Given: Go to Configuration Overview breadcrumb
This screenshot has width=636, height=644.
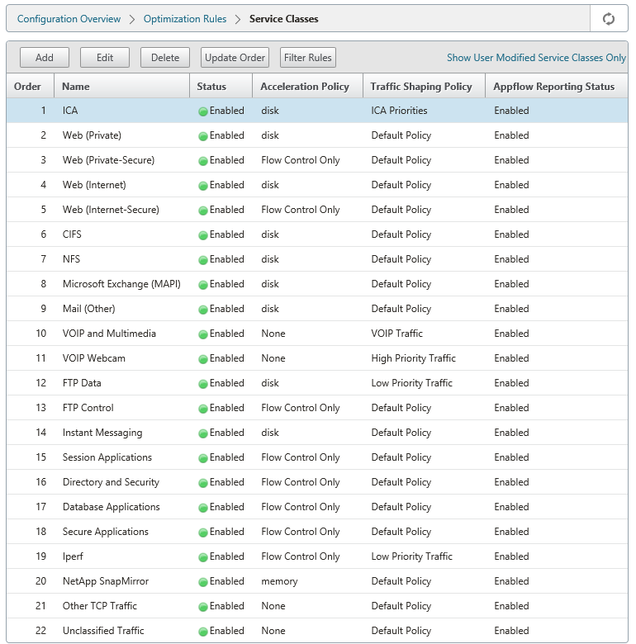Looking at the screenshot, I should 69,19.
